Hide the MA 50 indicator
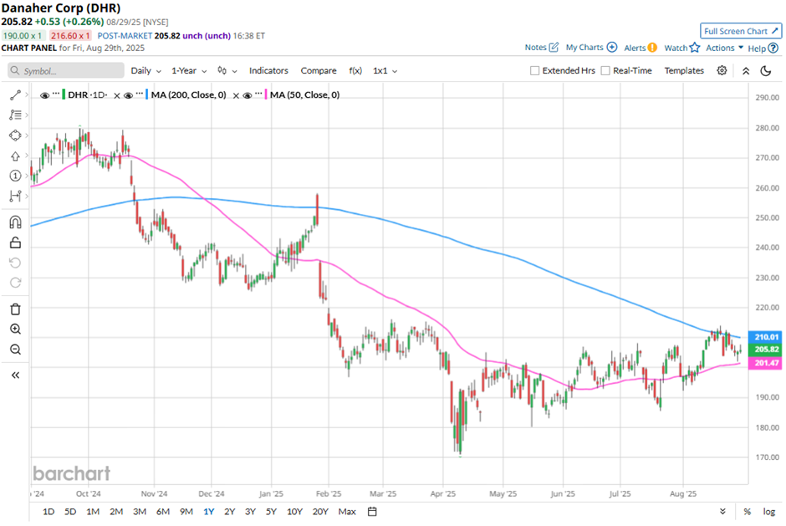 pos(248,95)
